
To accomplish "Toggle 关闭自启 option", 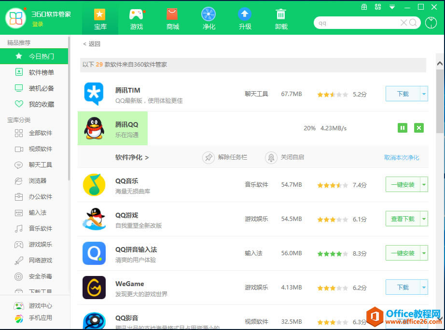I will tap(284, 157).
